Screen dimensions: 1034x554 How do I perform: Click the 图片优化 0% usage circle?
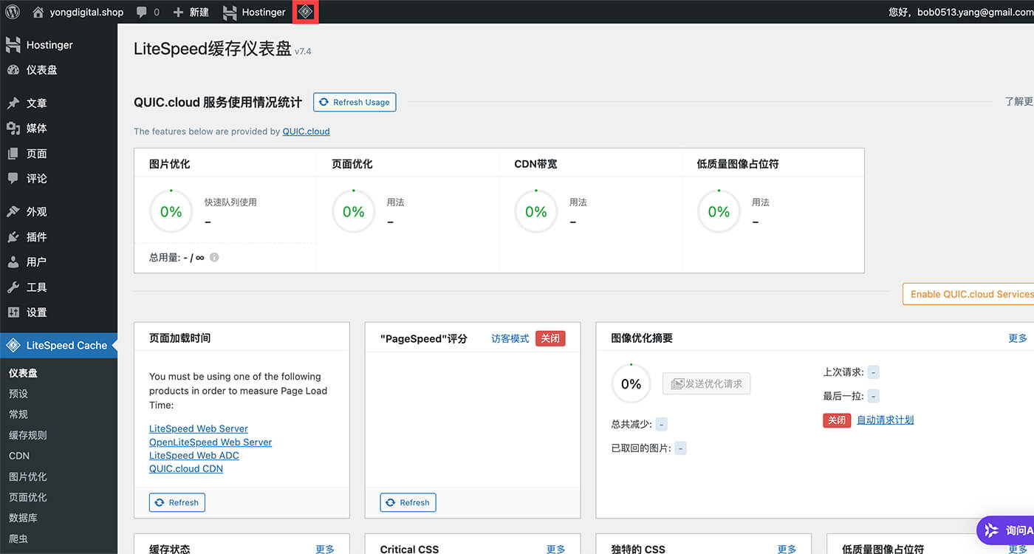tap(171, 211)
